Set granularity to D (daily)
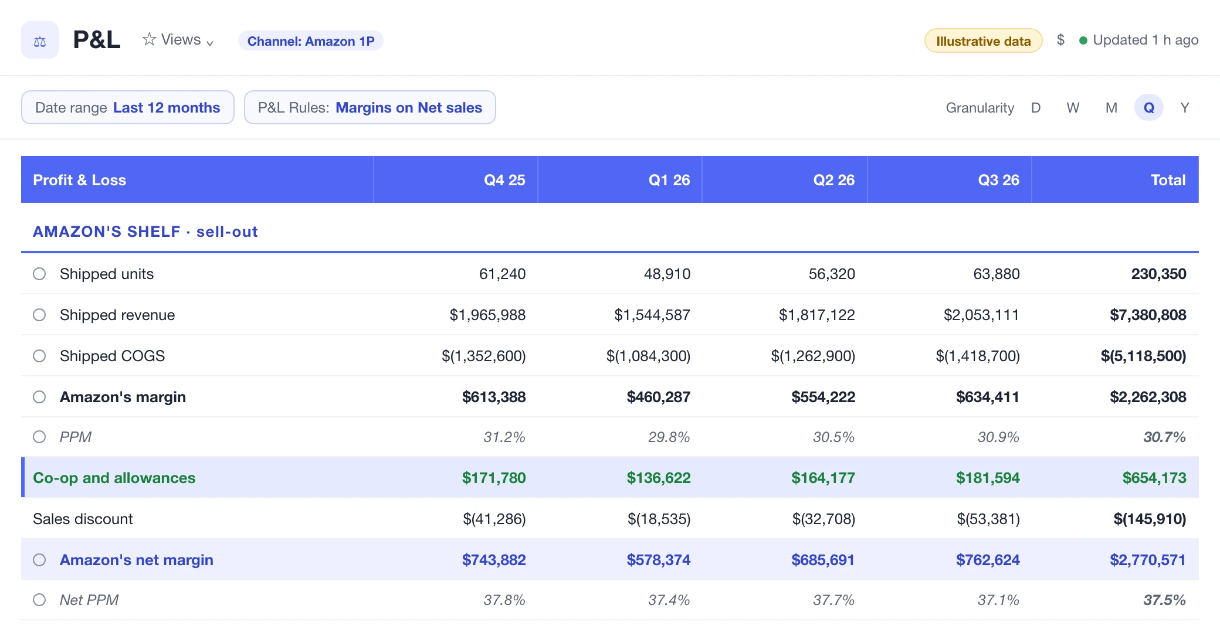 click(1036, 108)
